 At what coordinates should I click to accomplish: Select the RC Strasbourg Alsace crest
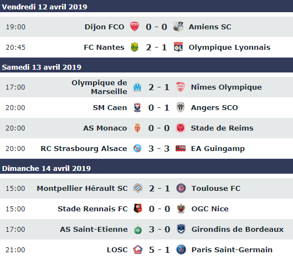137,148
